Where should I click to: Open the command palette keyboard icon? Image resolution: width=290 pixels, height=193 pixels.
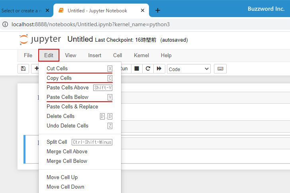pos(220,69)
